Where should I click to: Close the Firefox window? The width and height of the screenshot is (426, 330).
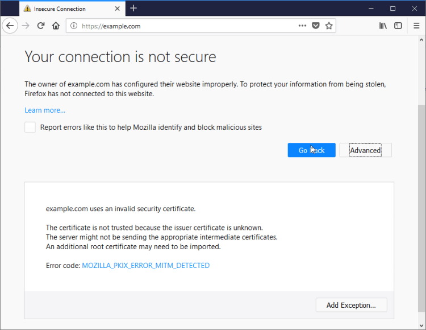[414, 9]
